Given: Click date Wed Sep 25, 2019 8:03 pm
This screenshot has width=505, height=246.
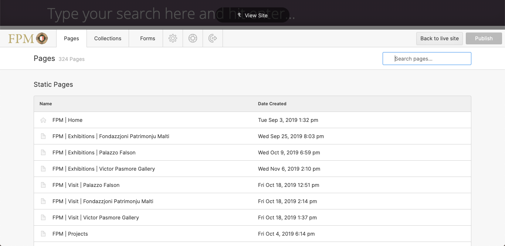Looking at the screenshot, I should coord(291,136).
